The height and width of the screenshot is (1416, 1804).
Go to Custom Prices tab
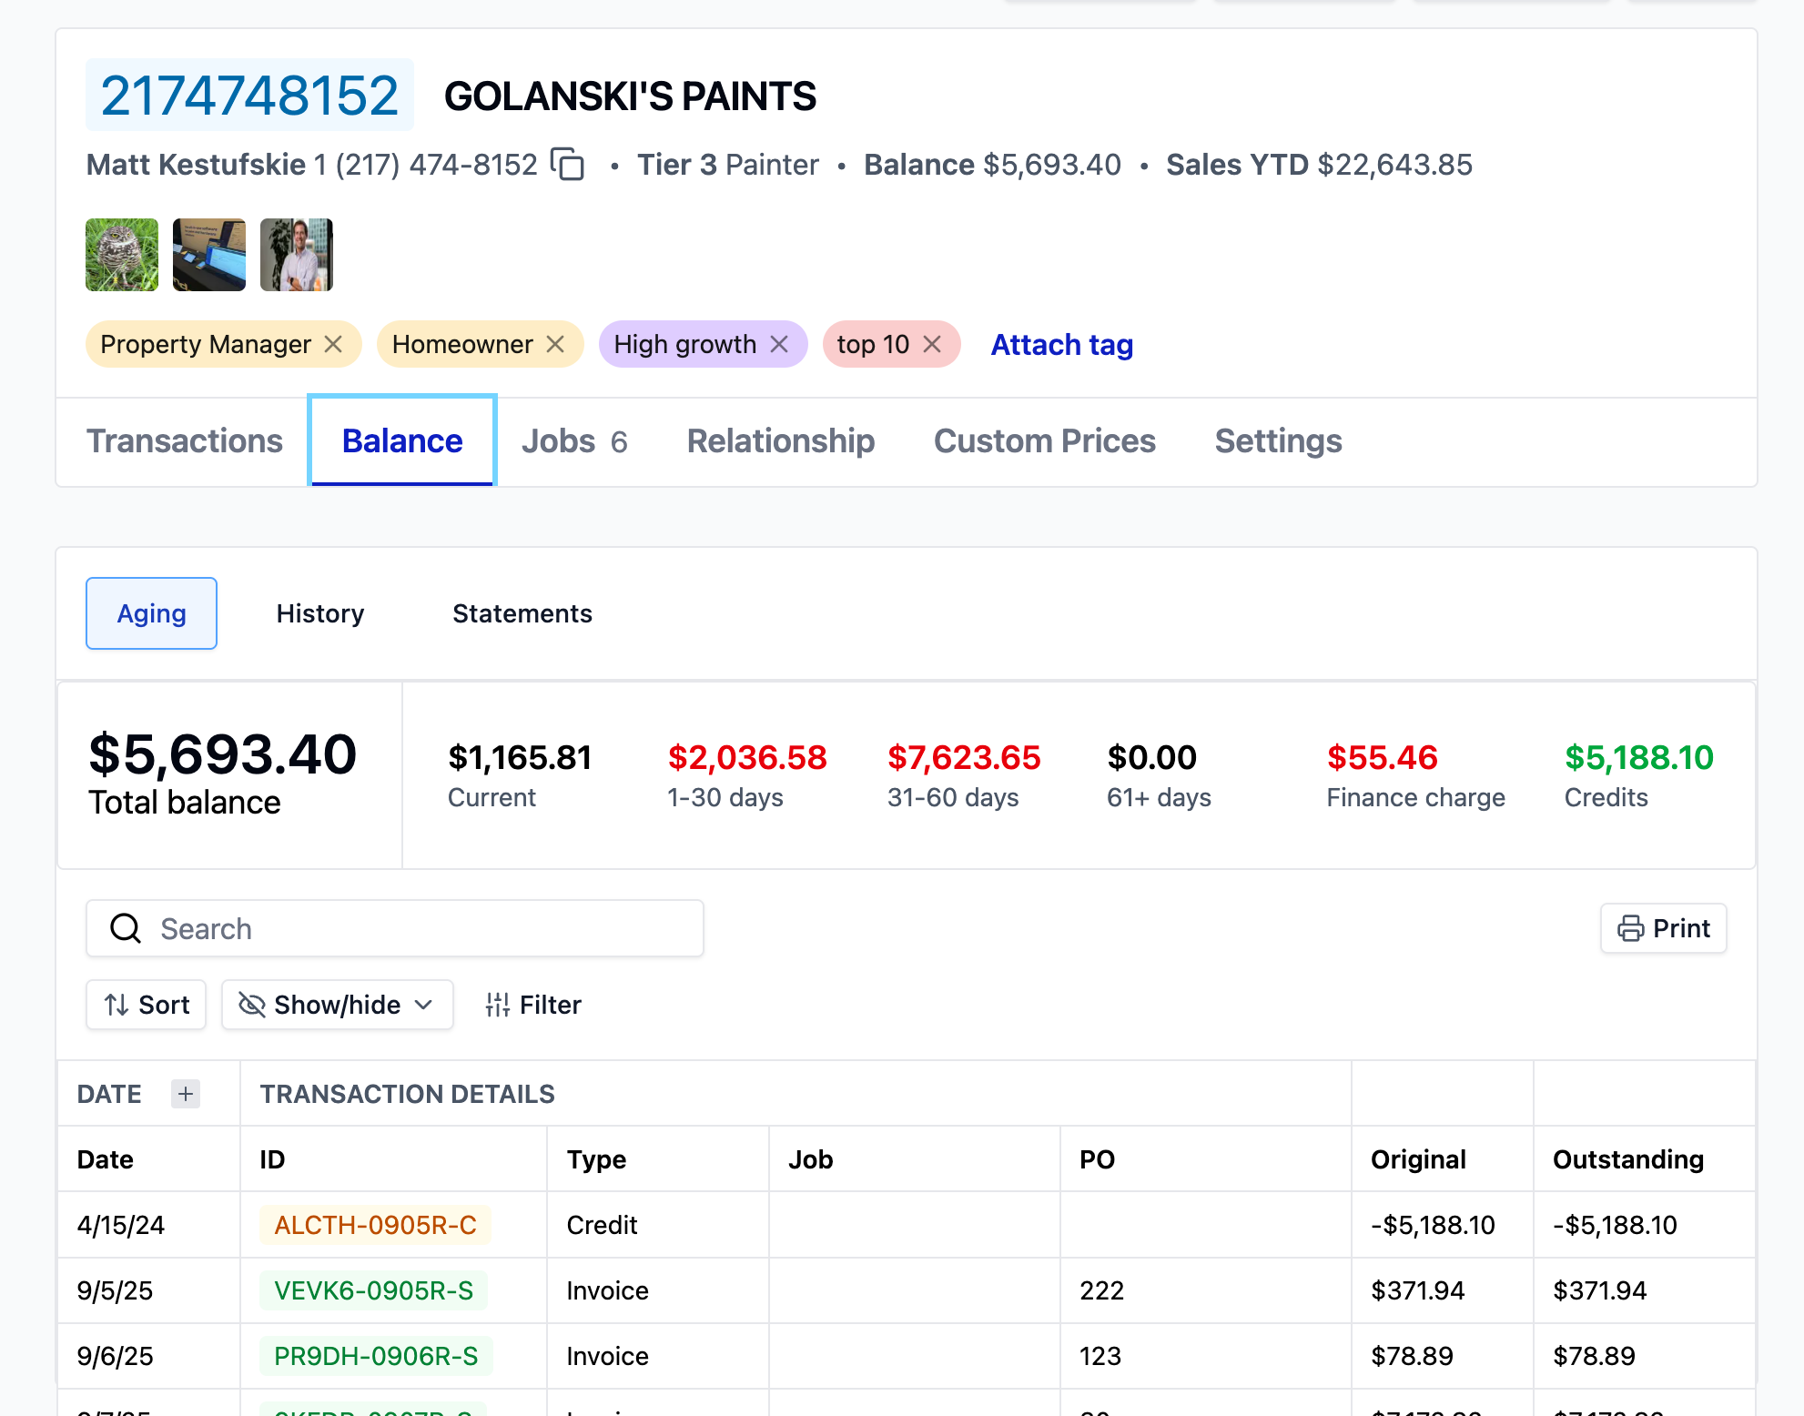(x=1044, y=441)
